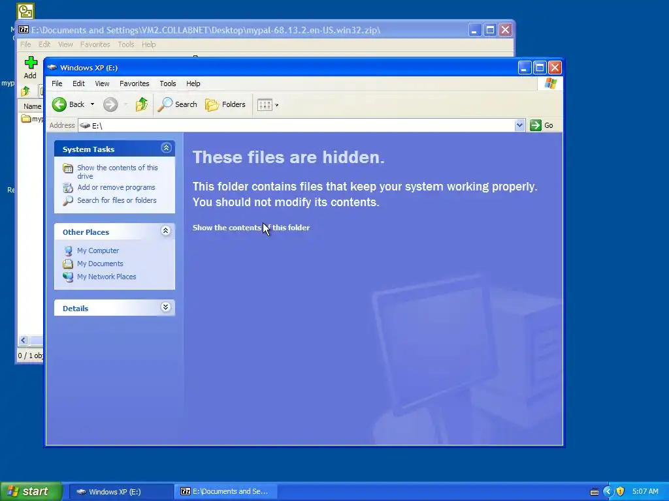Click the up-folder icon in 7-Zip window
The width and height of the screenshot is (669, 501).
pyautogui.click(x=25, y=91)
